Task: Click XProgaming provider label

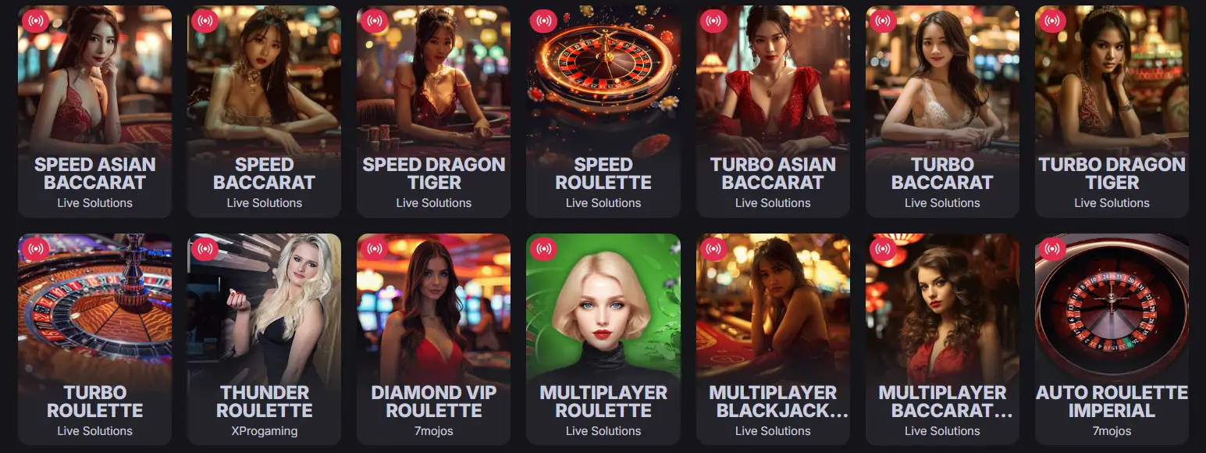Action: (x=264, y=431)
